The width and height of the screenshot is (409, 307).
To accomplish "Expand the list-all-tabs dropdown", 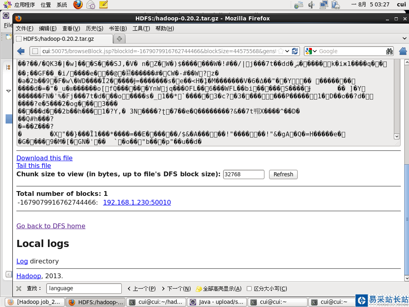I will (404, 39).
